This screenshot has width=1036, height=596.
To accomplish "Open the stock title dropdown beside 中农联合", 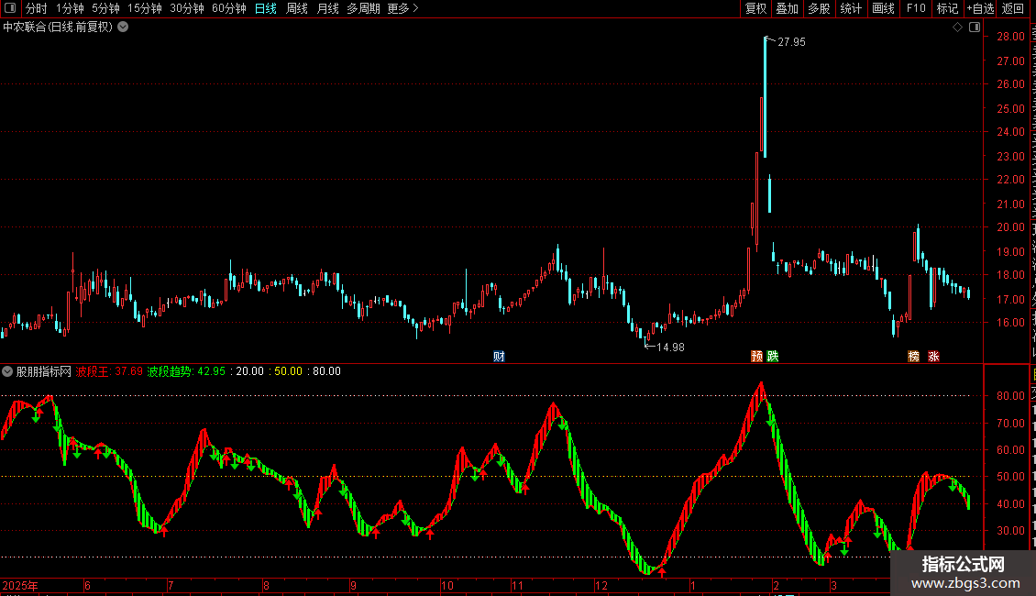I will coord(123,28).
